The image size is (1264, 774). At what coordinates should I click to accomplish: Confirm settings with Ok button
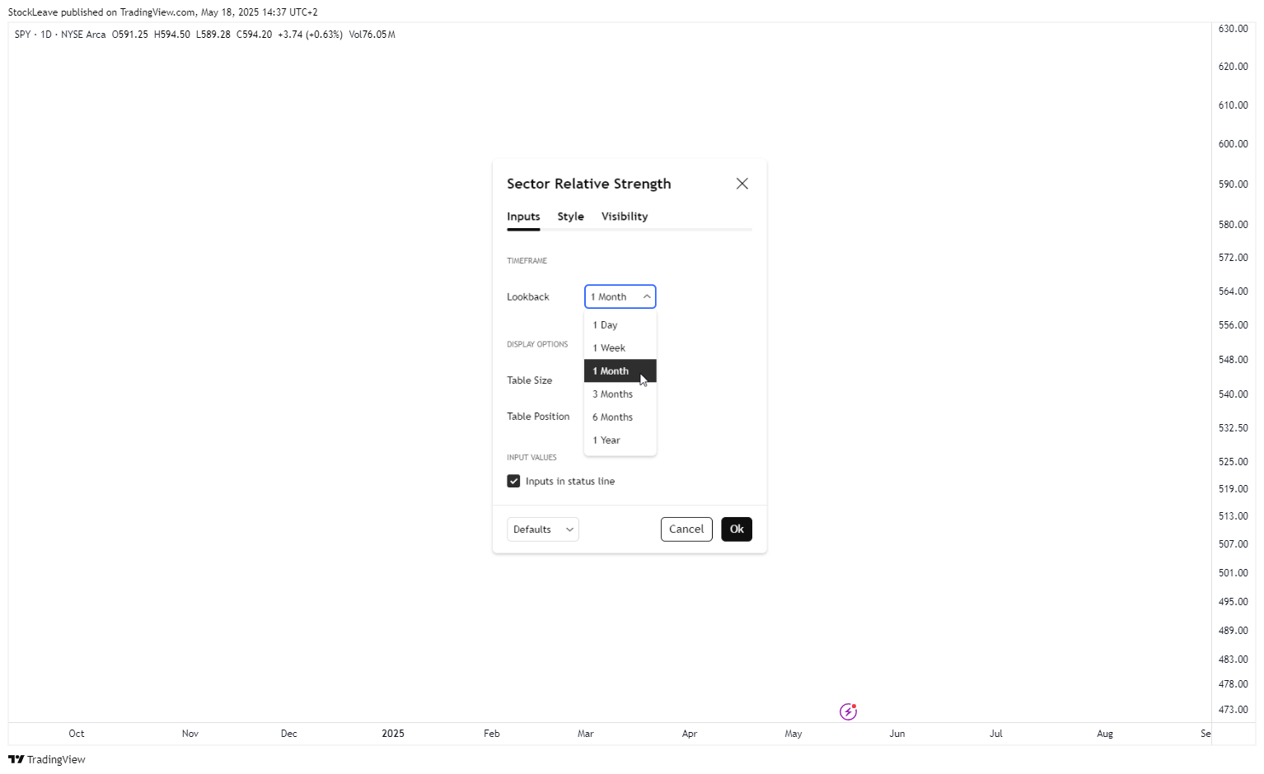[737, 529]
